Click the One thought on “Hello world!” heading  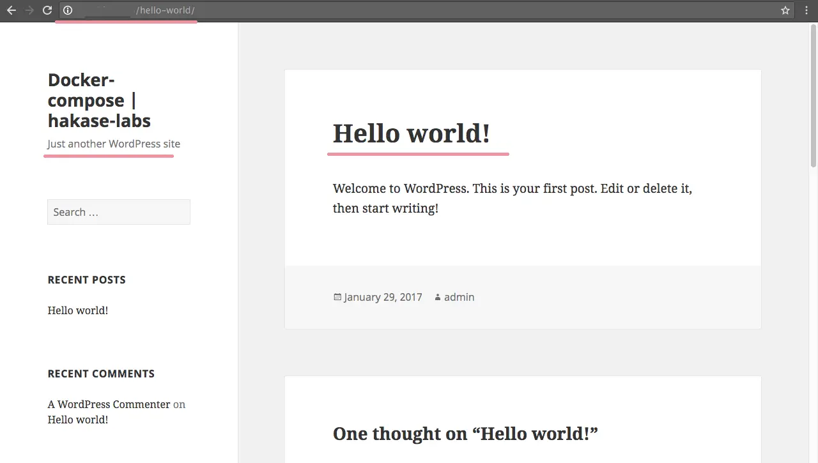coord(465,434)
